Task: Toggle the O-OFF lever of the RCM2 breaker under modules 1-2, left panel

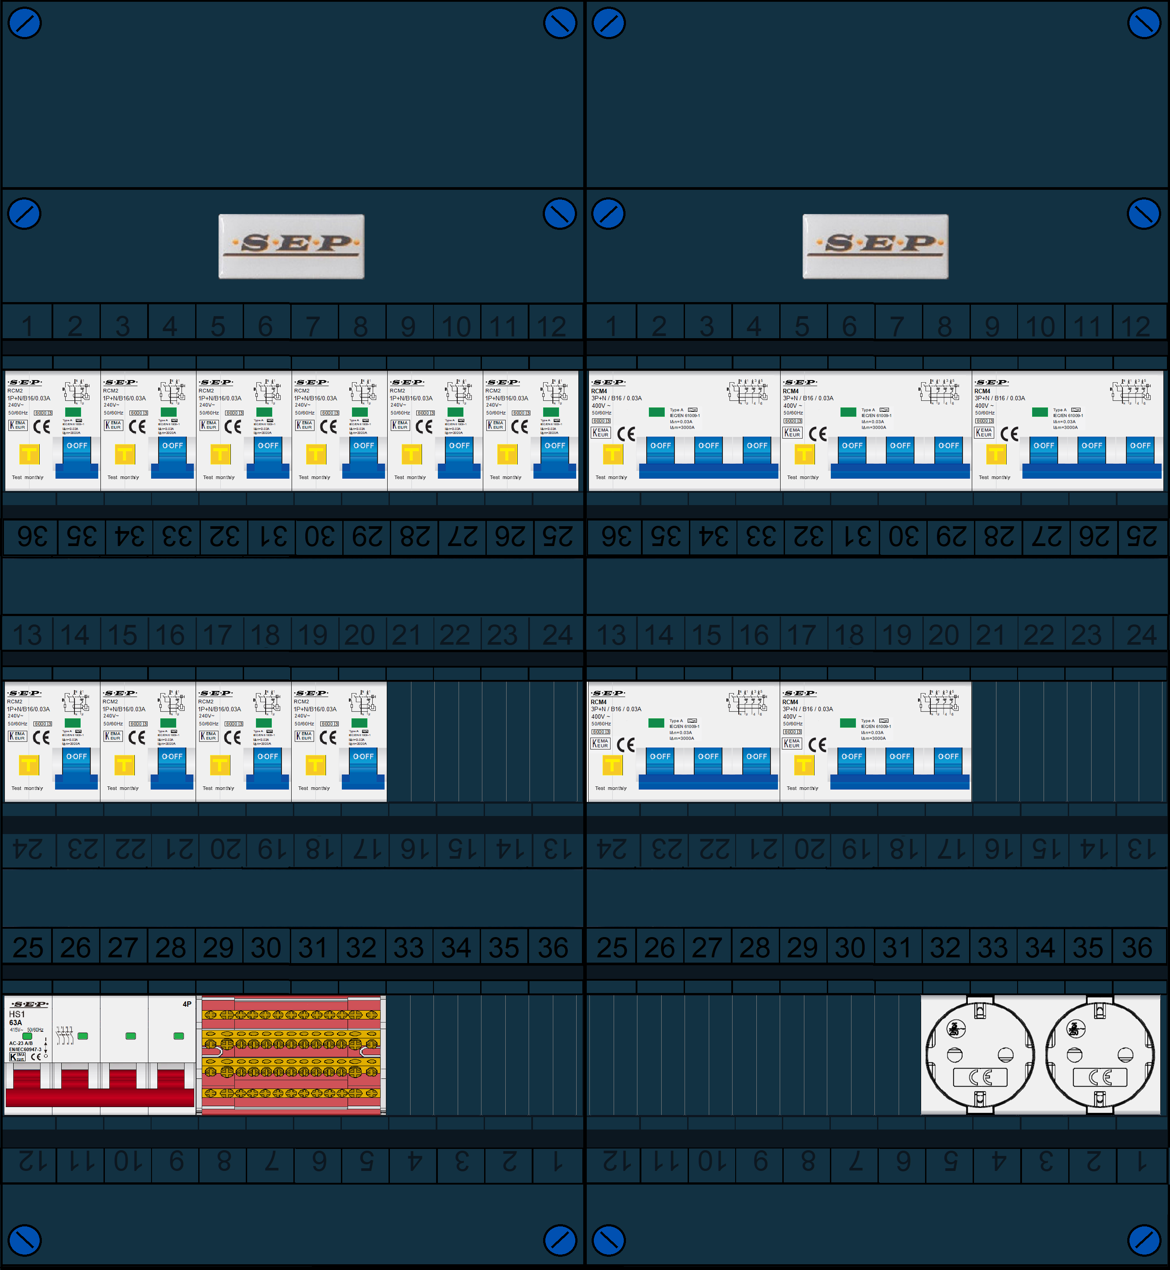Action: click(x=77, y=458)
